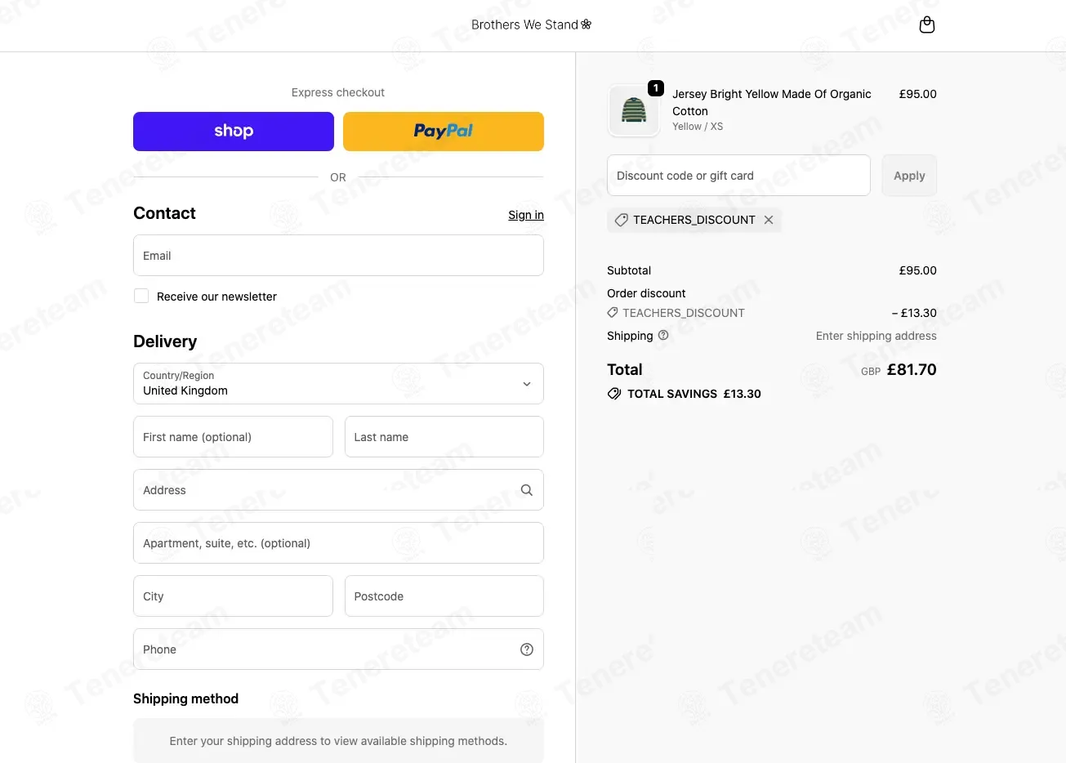Viewport: 1066px width, 763px height.
Task: Focus the Email input field
Action: [338, 256]
